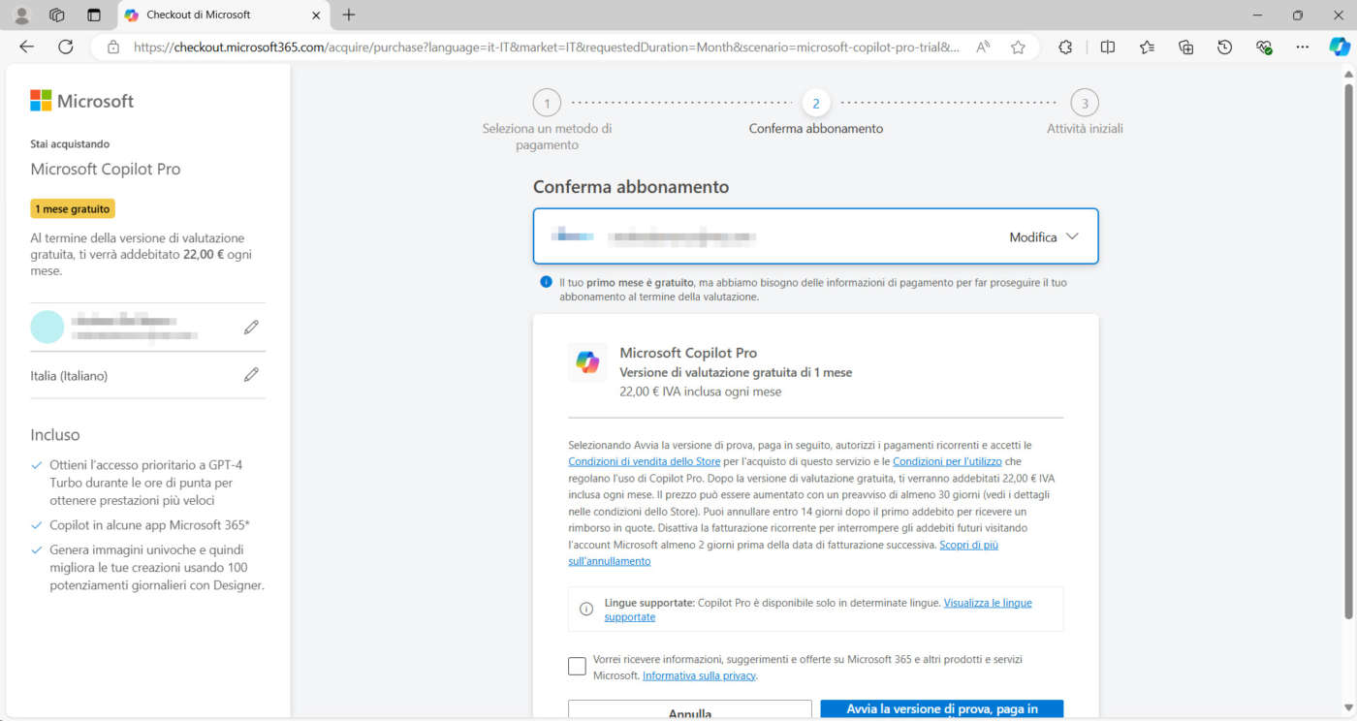Click the Annulla button

tap(690, 710)
